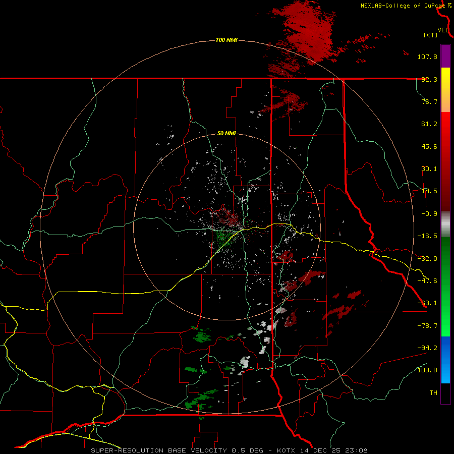454x454 pixels.
Task: Click the blue segment of the color bar
Action: 445,360
